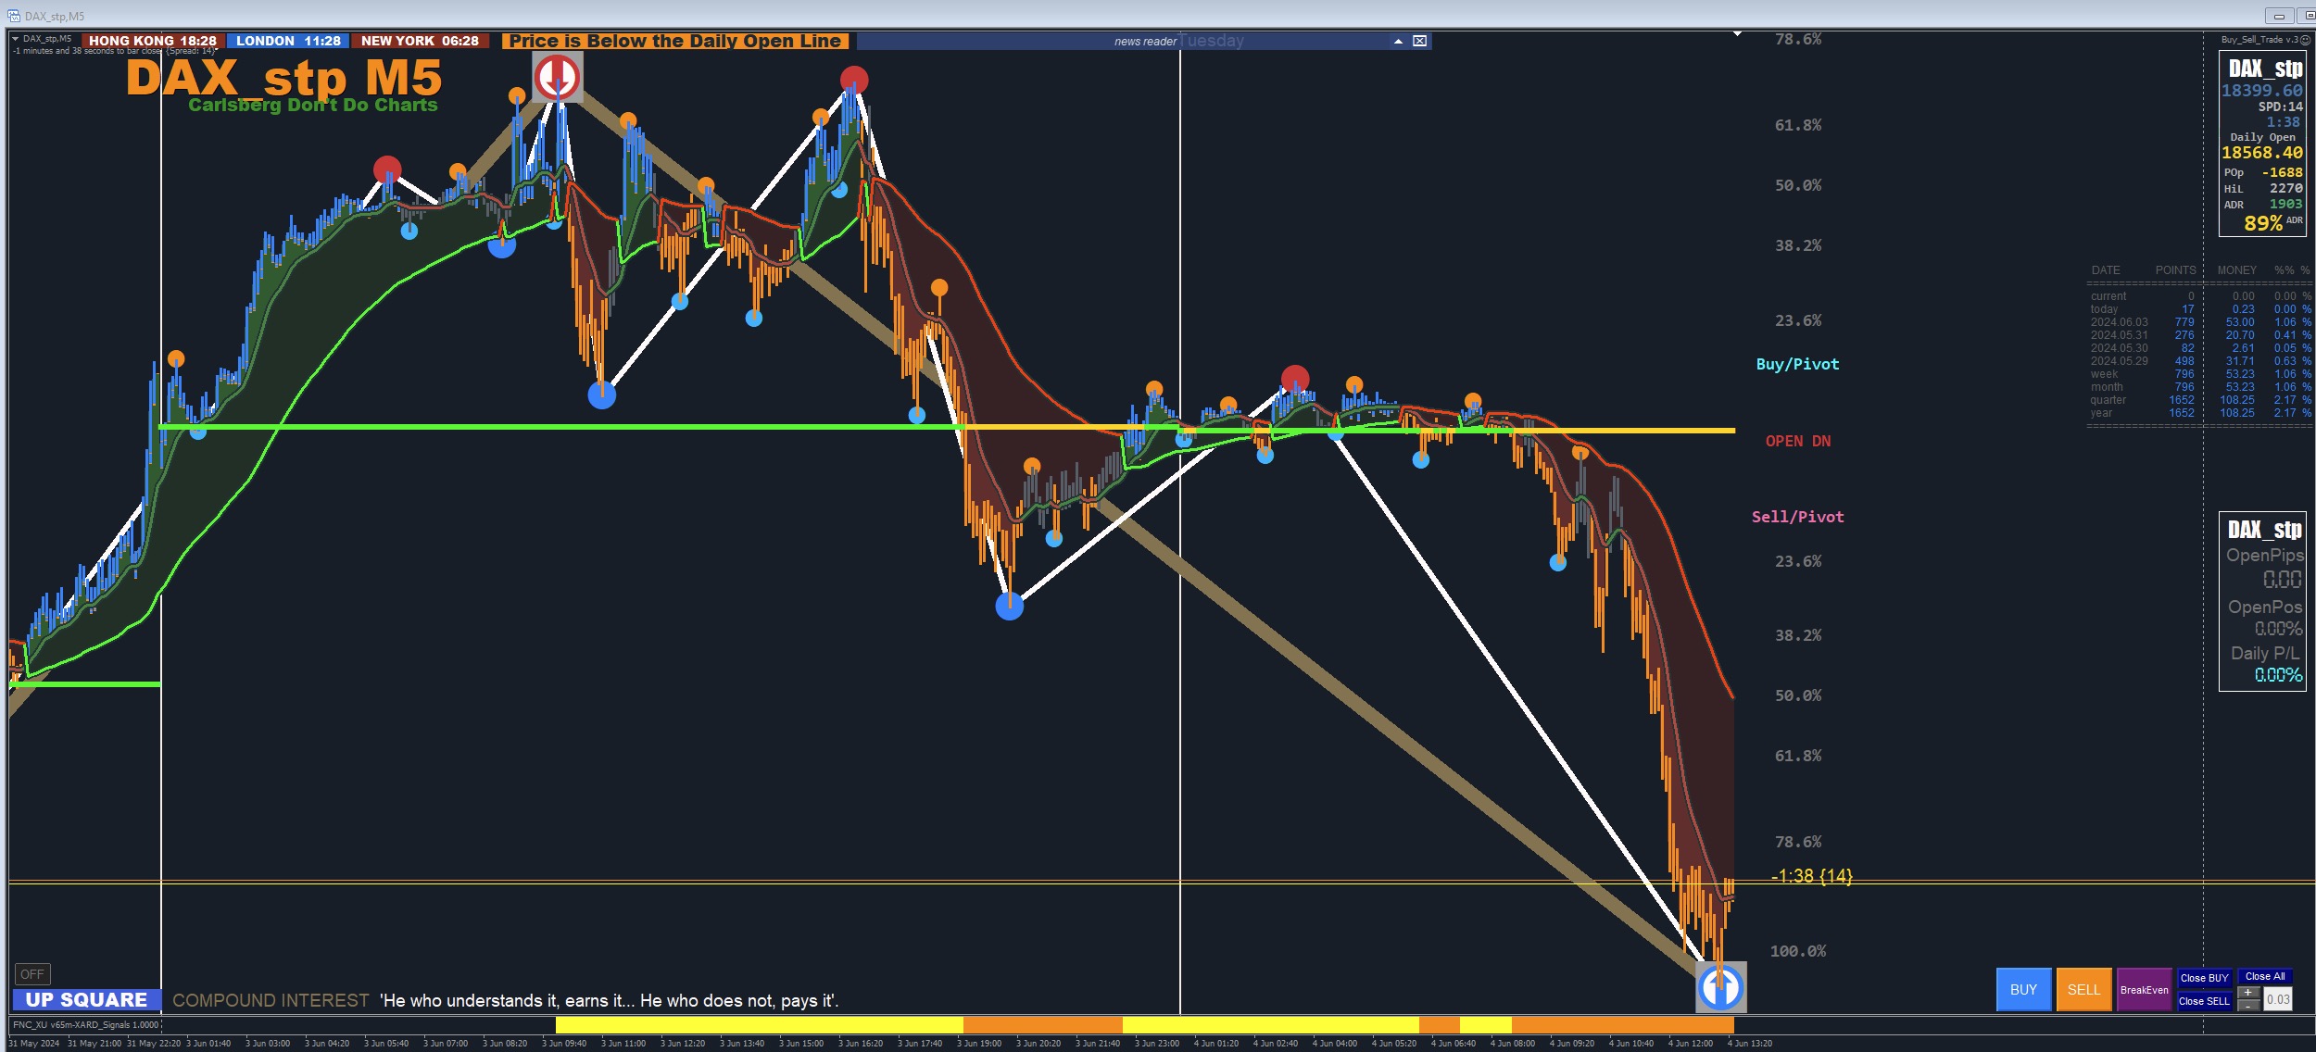The height and width of the screenshot is (1052, 2316).
Task: Increase lot size with plus stepper
Action: [2248, 993]
